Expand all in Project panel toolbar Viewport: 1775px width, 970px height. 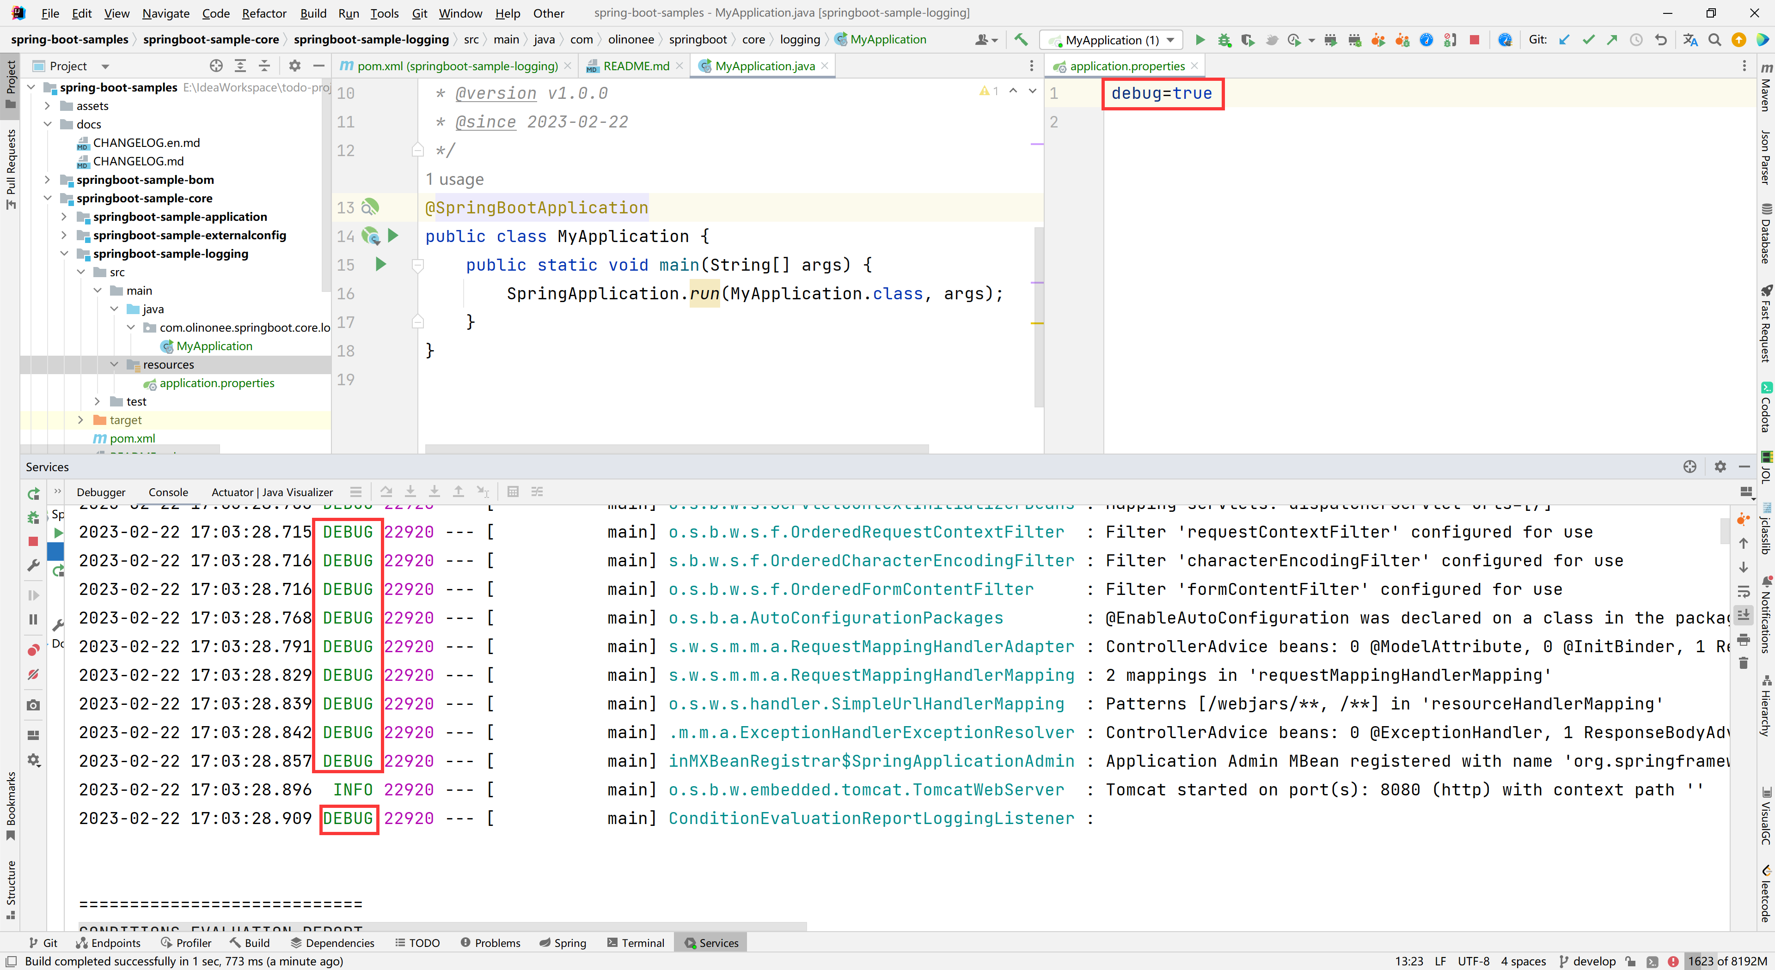tap(240, 66)
